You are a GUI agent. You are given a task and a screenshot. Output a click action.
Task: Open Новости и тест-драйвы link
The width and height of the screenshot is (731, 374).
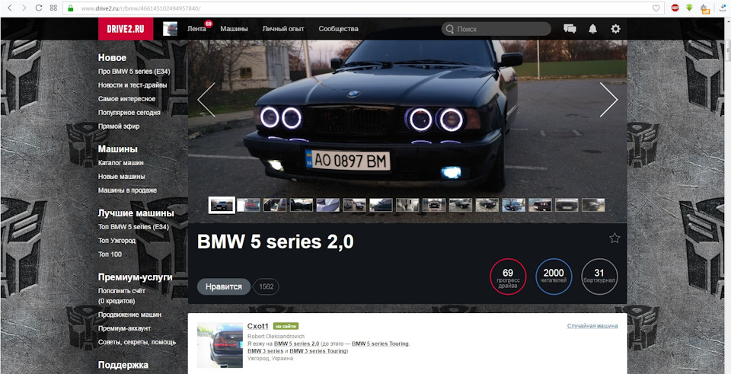[132, 85]
